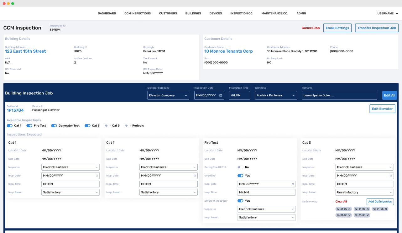The height and width of the screenshot is (233, 402).
Task: Open the ADMIN menu item
Action: (x=301, y=13)
